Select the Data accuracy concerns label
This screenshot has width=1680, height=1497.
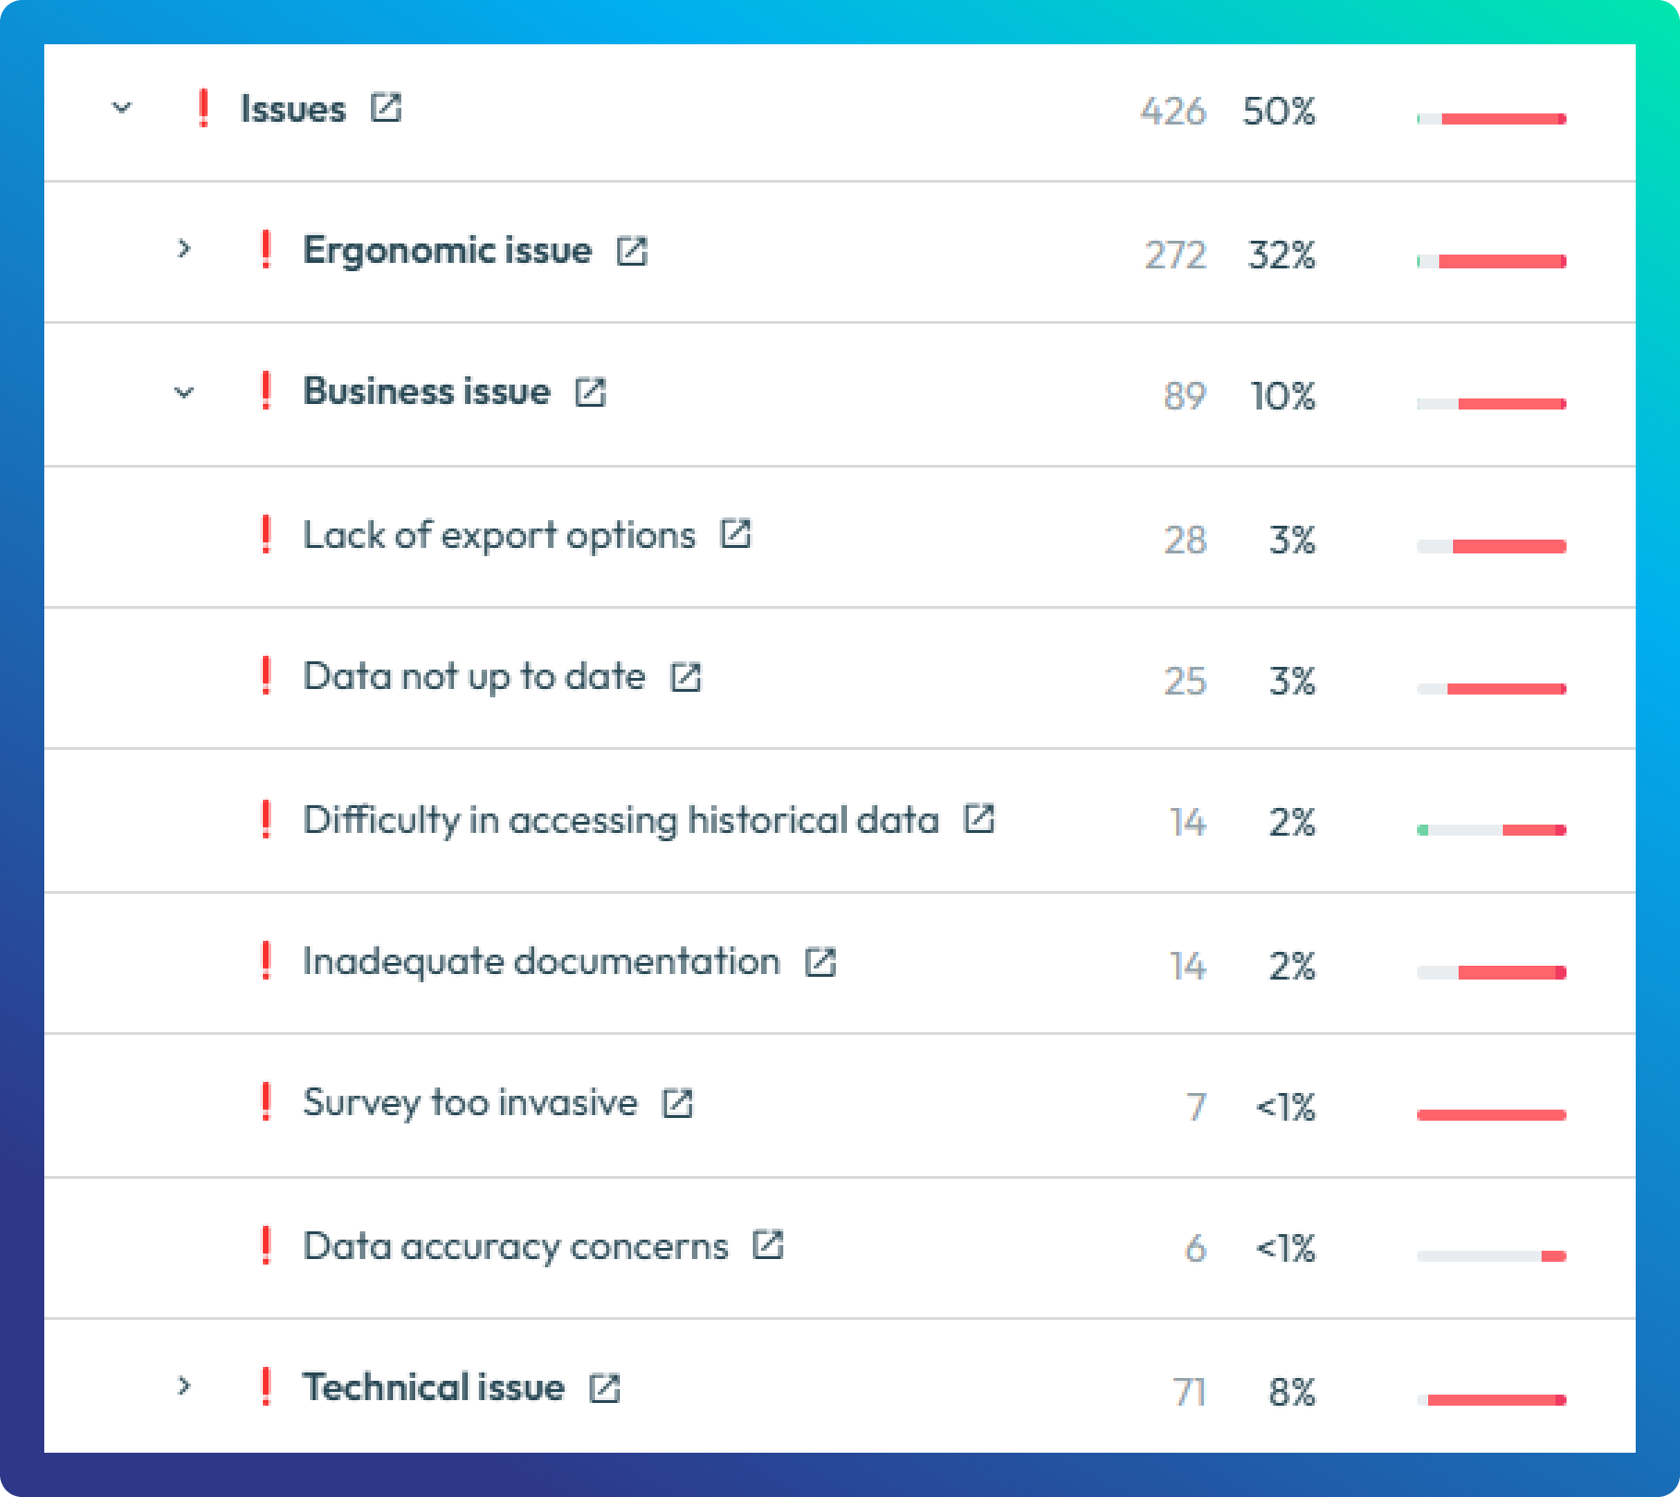(515, 1246)
